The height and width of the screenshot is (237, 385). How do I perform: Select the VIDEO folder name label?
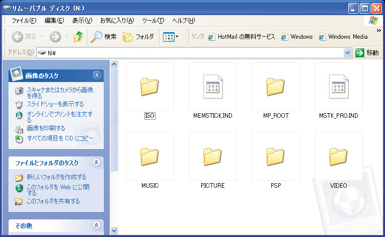pos(338,186)
